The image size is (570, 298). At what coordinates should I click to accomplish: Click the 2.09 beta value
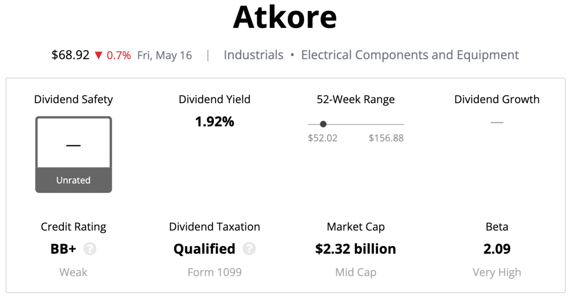[497, 249]
